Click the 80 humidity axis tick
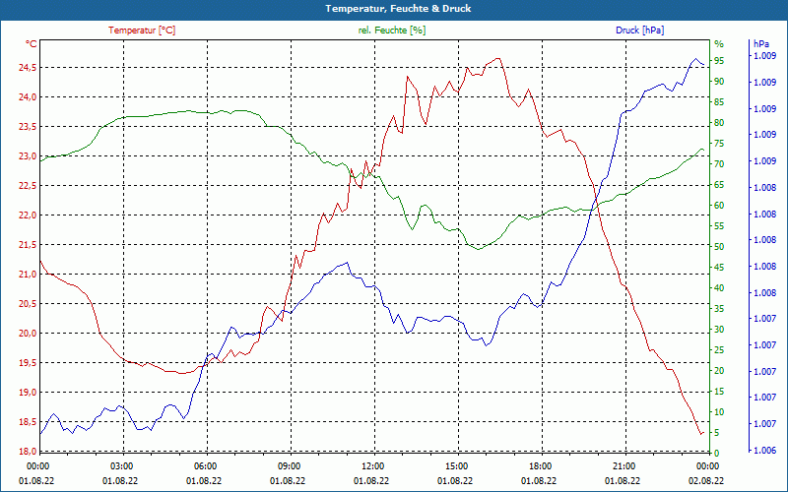This screenshot has width=788, height=492. (719, 122)
